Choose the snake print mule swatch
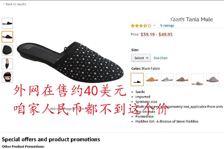Screen dimensions: 224x149 (x=167, y=80)
